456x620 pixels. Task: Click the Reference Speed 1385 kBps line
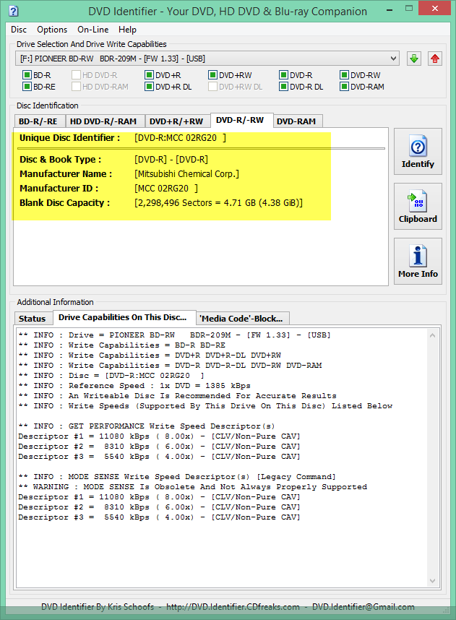click(134, 386)
